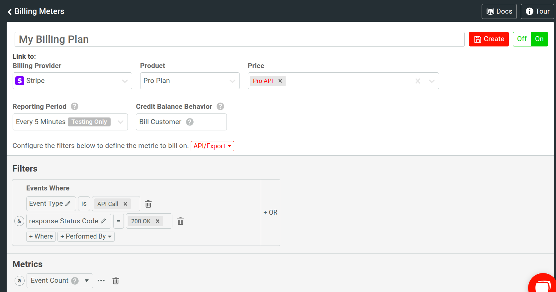Open the help icon next to Reporting Period
This screenshot has width=556, height=292.
pos(75,107)
